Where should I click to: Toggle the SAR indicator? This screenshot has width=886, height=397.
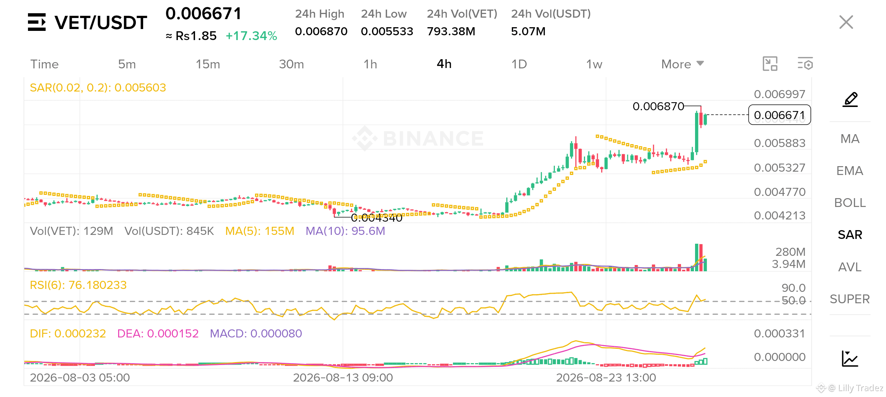(850, 235)
